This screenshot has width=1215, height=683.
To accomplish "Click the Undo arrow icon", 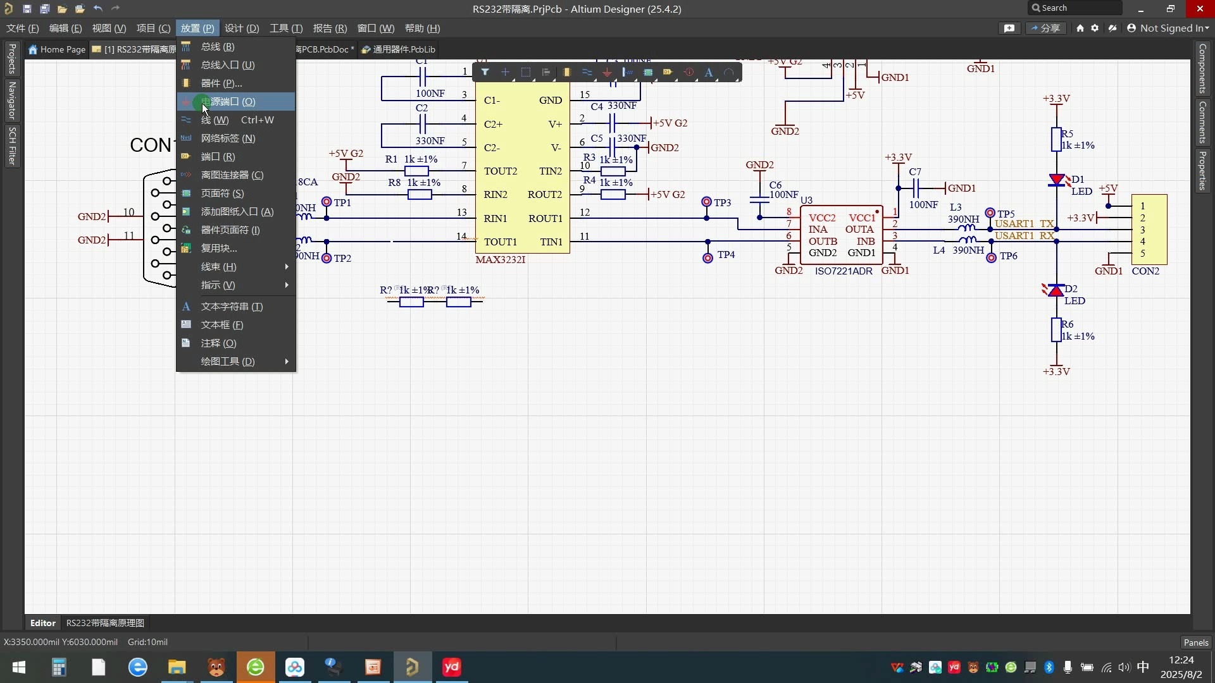I will (x=97, y=9).
